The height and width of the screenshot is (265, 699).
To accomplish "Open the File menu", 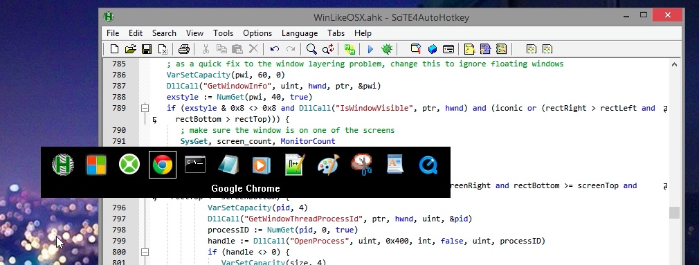I will click(113, 33).
